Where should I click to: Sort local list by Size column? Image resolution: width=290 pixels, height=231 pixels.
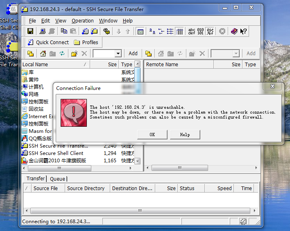coord(104,65)
